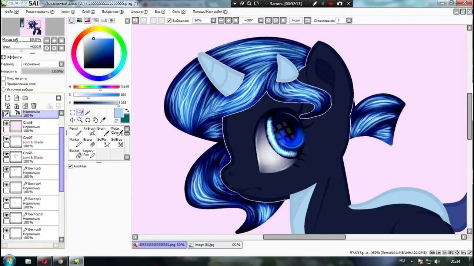Open the 50% zoom level dropdown
This screenshot has width=474, height=266.
coord(214,20)
